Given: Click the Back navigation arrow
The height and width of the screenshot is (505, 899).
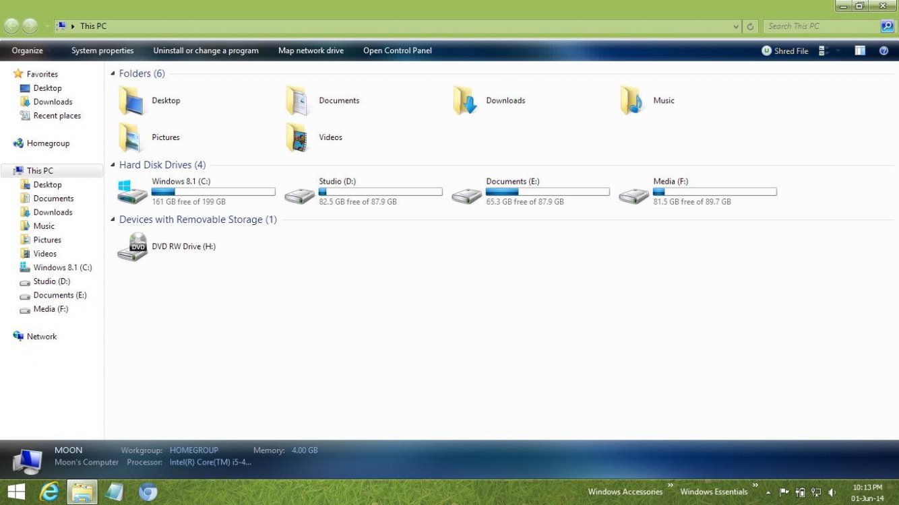Looking at the screenshot, I should tap(11, 26).
